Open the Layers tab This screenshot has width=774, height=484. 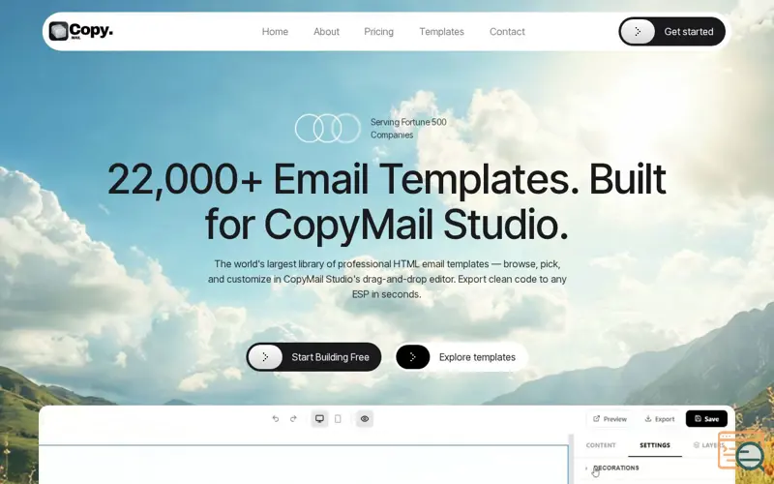click(x=708, y=445)
